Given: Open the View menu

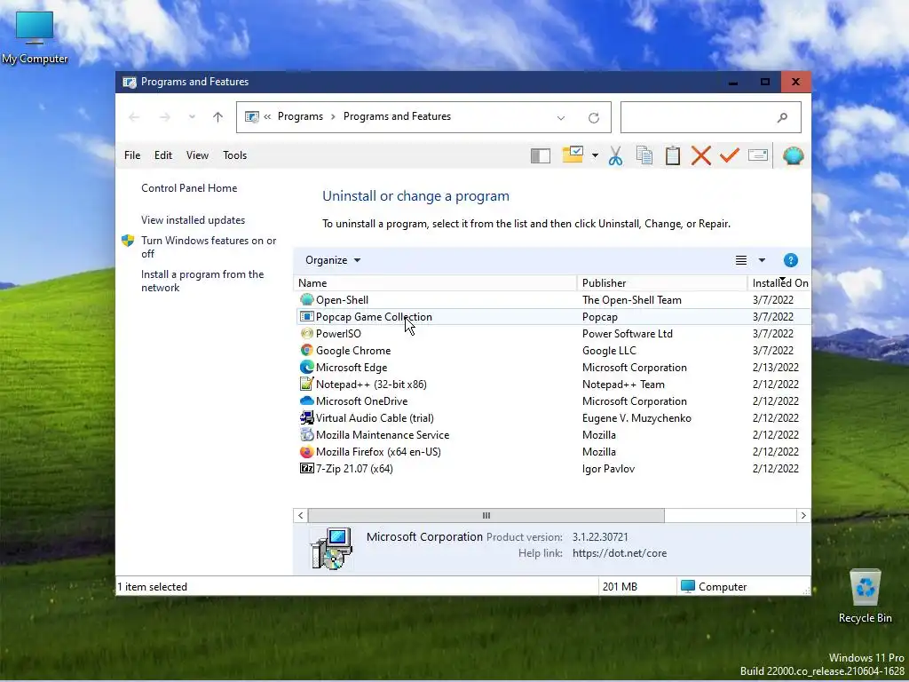Looking at the screenshot, I should [x=197, y=155].
